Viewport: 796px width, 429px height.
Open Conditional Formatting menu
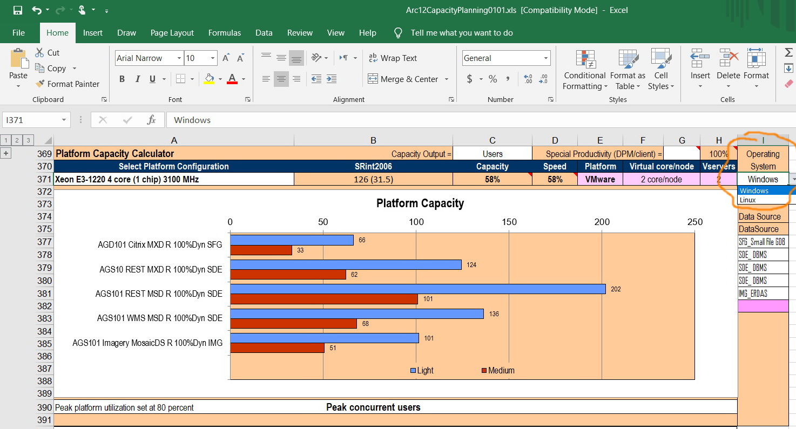click(584, 70)
